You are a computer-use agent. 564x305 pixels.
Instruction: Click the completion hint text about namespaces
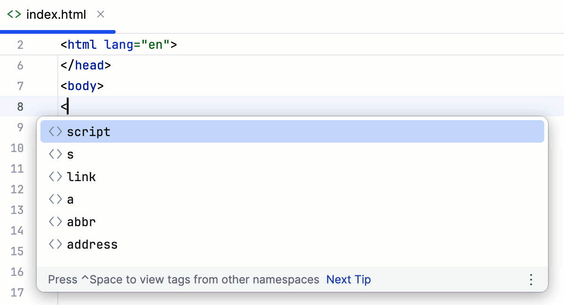(183, 279)
